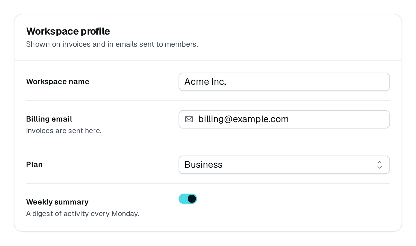Screen dimensions: 416x246
Task: Open the Plan dropdown showing Business
Action: [284, 165]
